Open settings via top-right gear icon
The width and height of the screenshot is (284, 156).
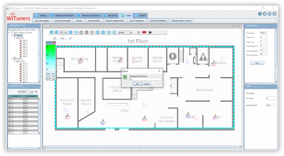click(x=265, y=14)
